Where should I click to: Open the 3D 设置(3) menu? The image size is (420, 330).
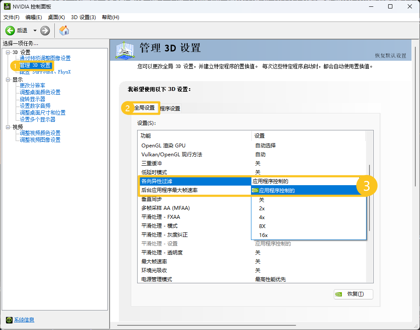(83, 17)
